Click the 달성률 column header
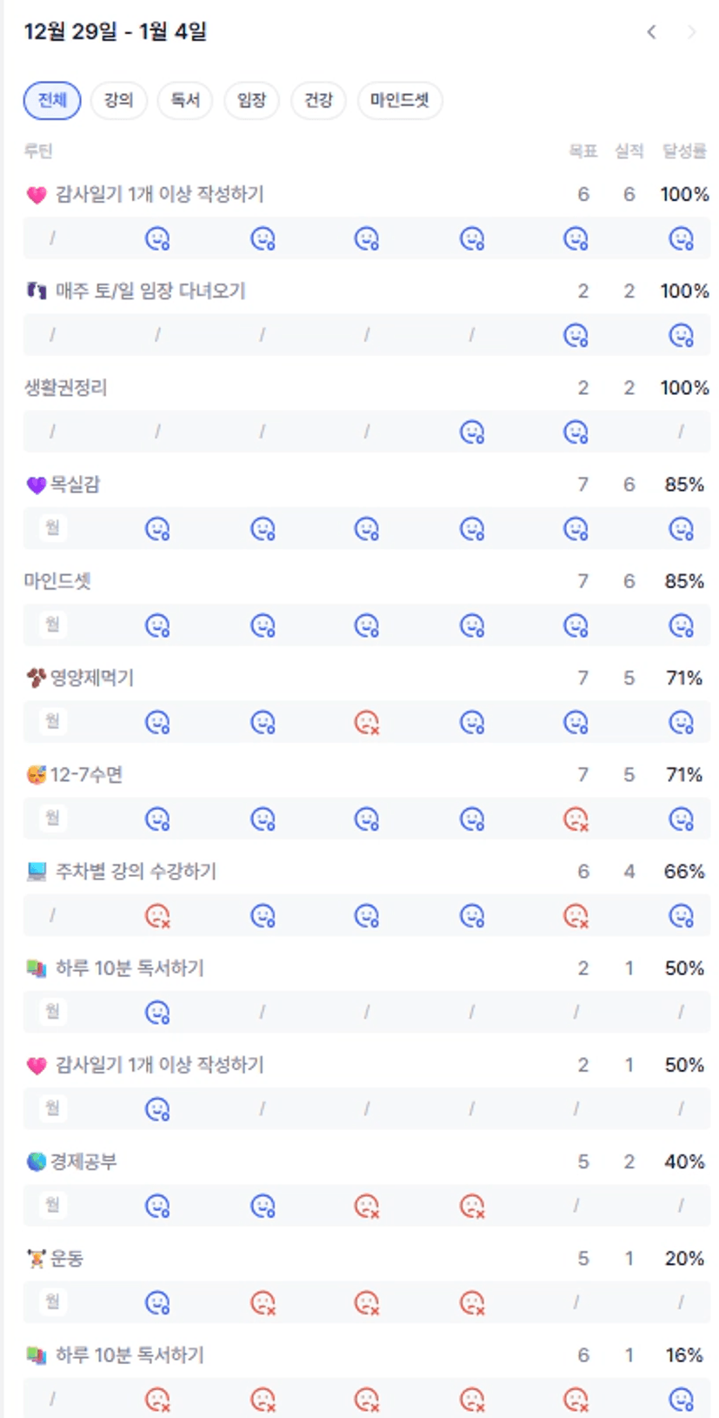The height and width of the screenshot is (1418, 719). pyautogui.click(x=684, y=151)
